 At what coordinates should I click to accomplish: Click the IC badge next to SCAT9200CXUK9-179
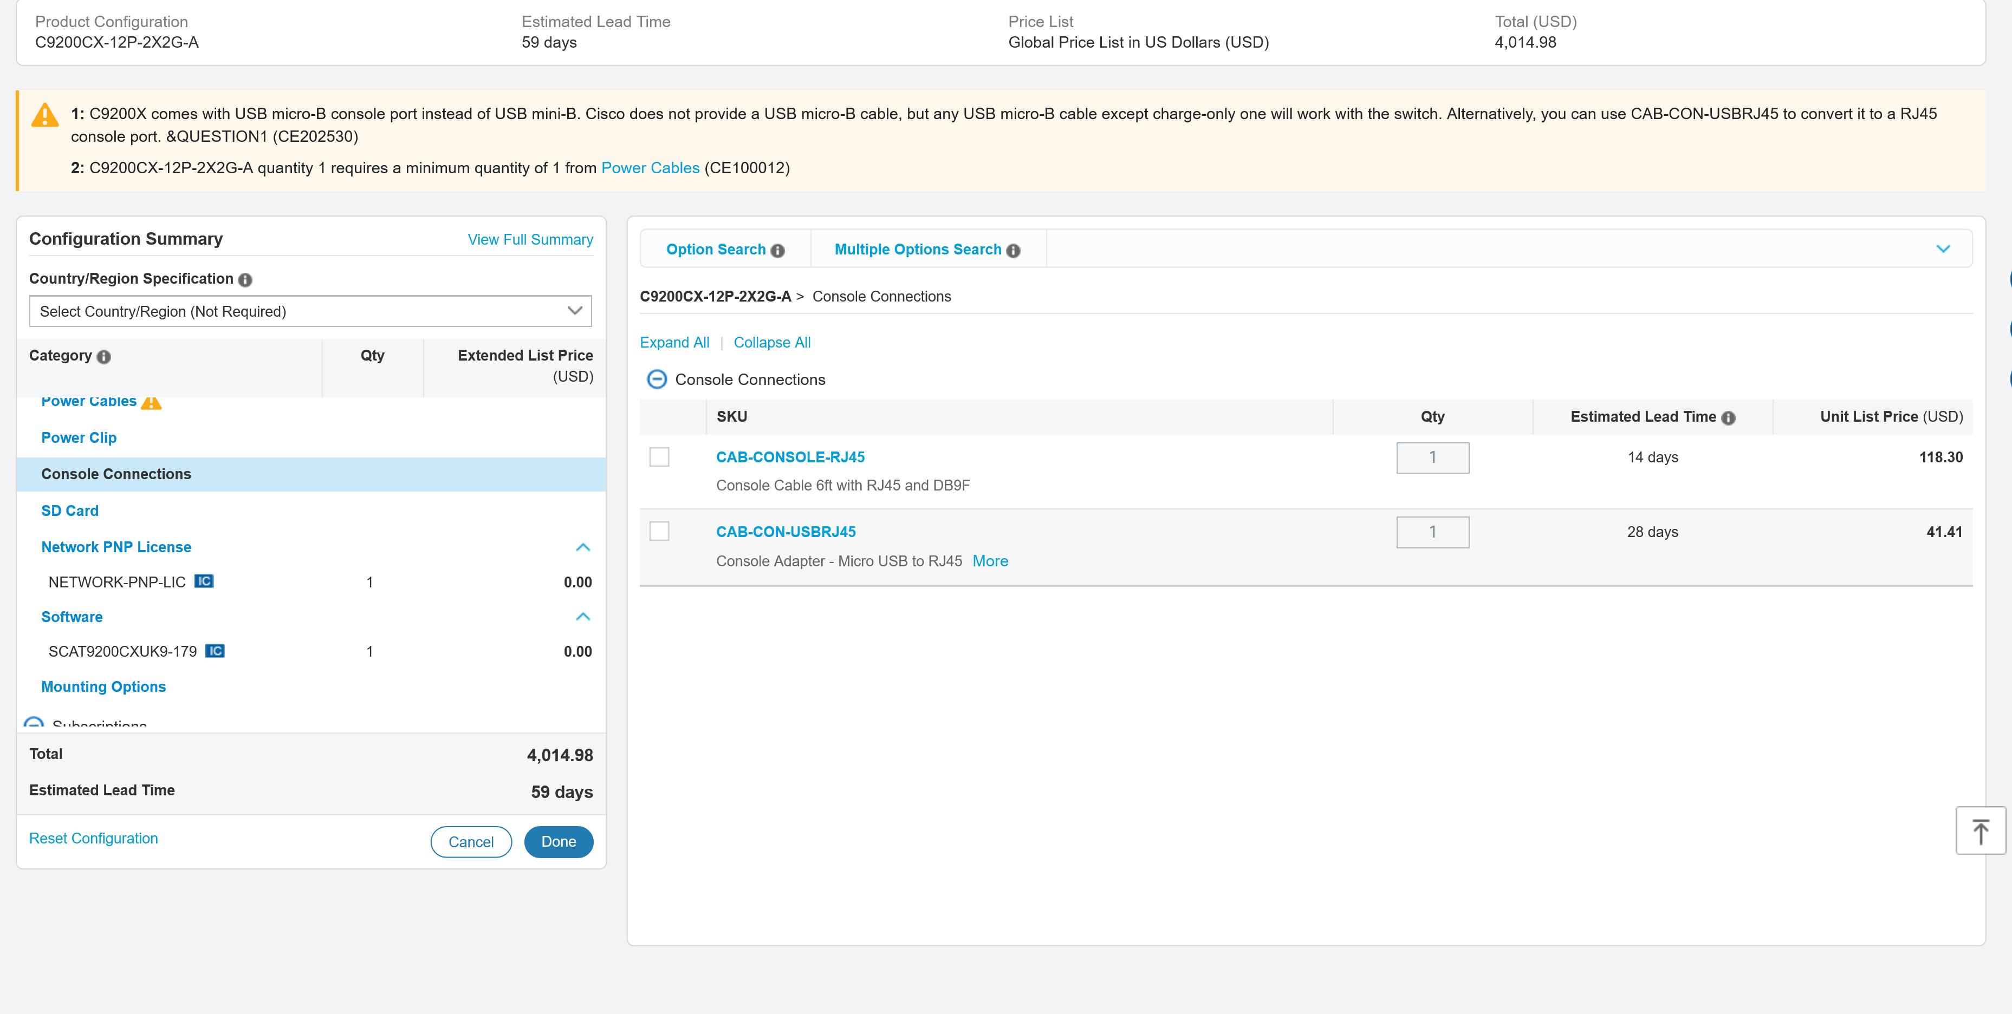tap(215, 650)
